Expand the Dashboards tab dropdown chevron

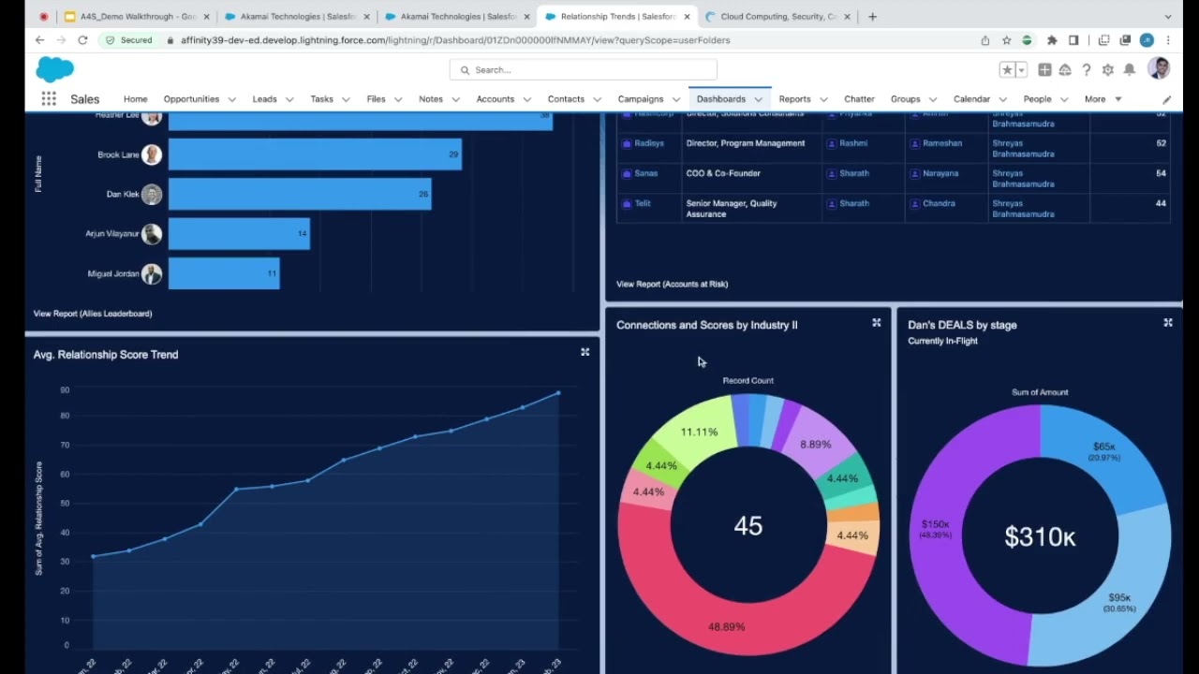tap(758, 99)
